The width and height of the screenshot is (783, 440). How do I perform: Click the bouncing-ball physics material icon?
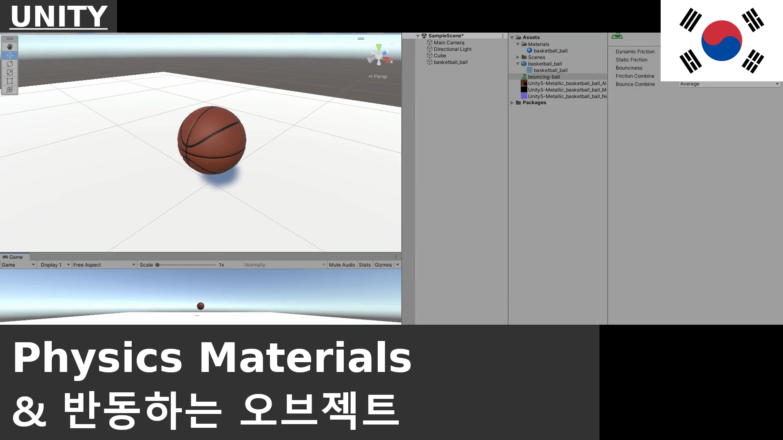point(524,77)
